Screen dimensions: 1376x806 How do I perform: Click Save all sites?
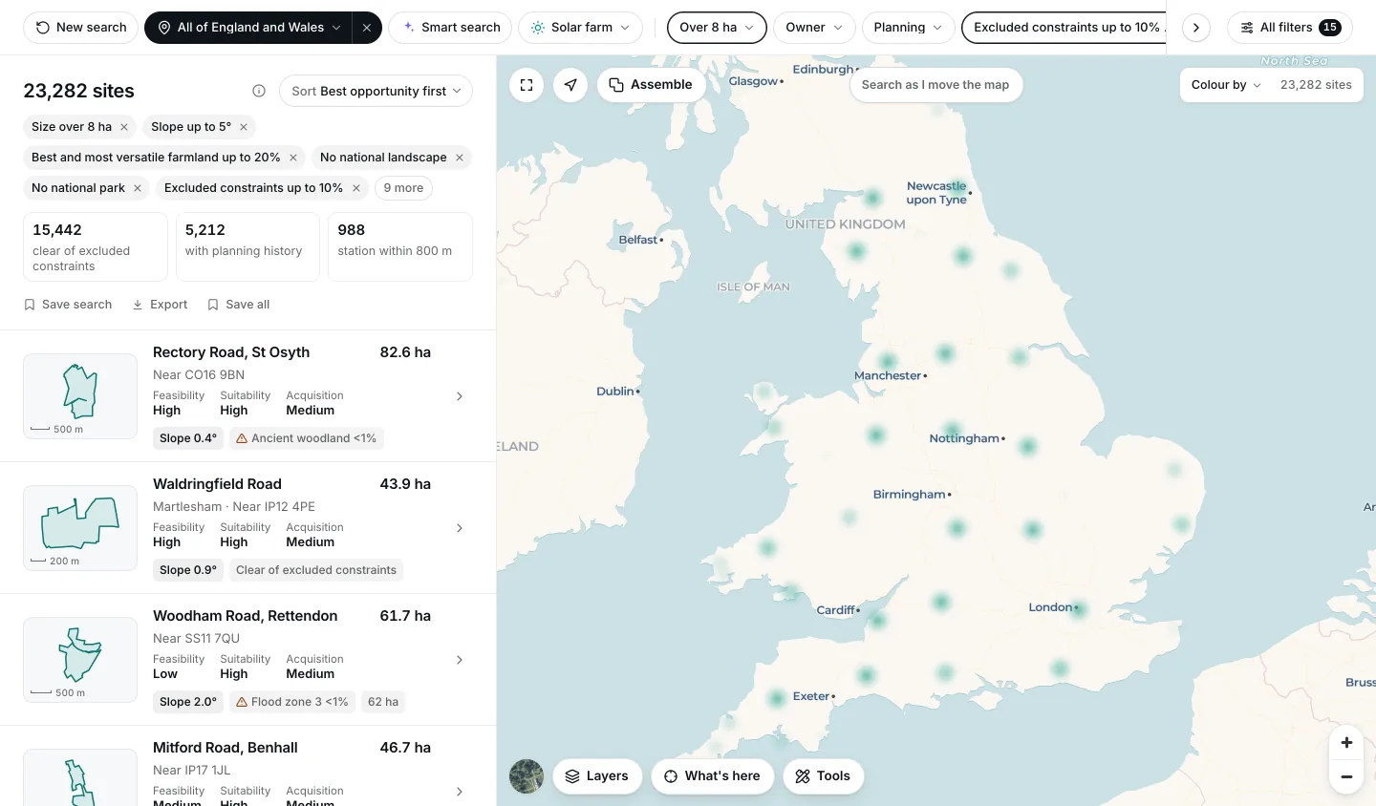coord(239,305)
